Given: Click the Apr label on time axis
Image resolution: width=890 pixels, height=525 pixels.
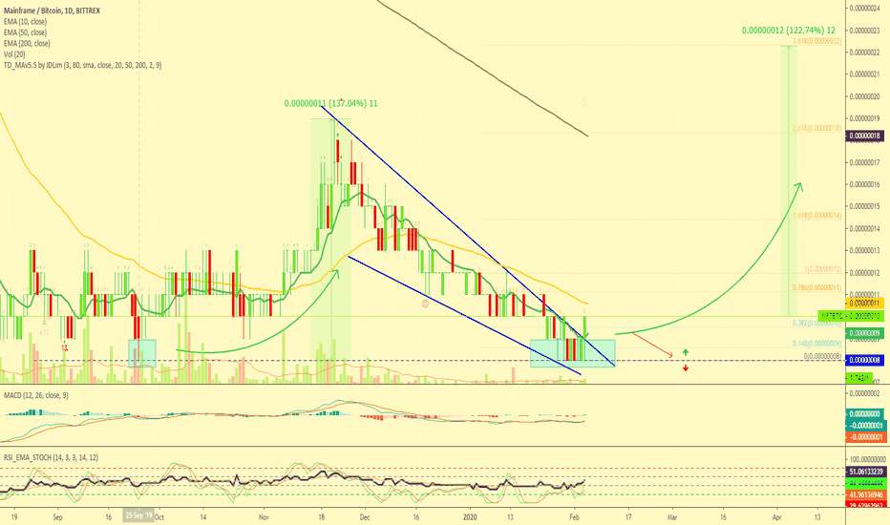Looking at the screenshot, I should coord(777,517).
